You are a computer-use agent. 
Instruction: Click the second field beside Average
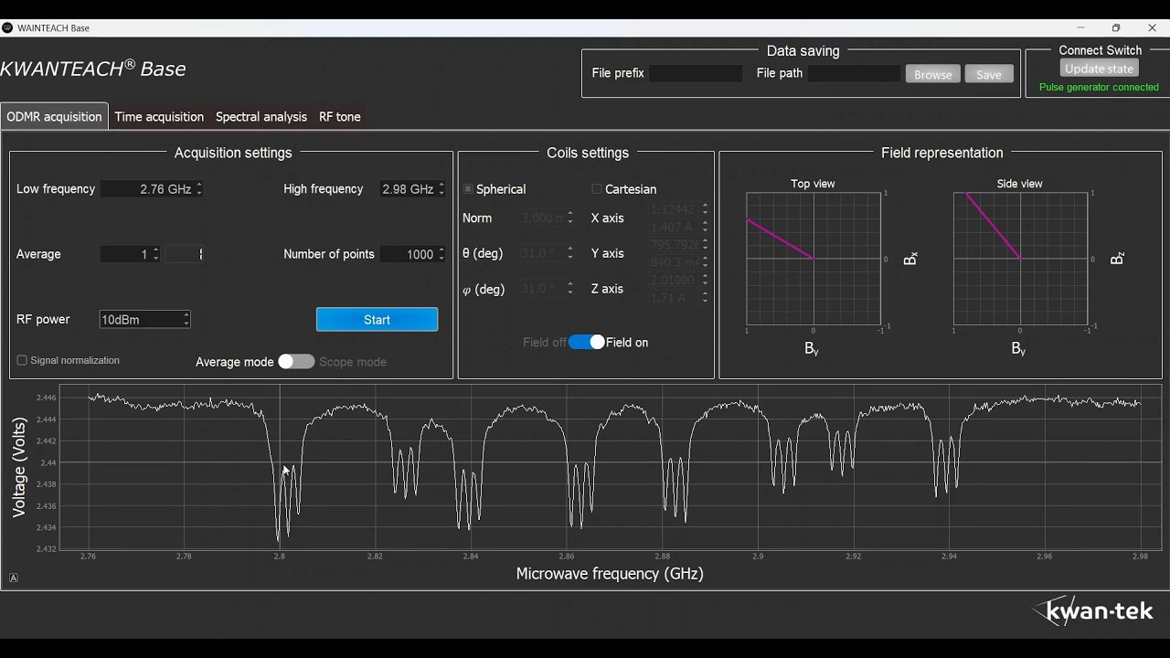tap(185, 254)
